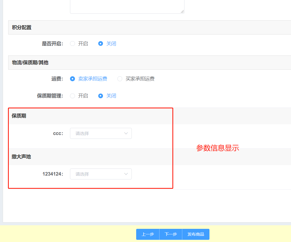Click the 保质期管理 field label
Viewport: 291px width, 242px height.
tap(50, 96)
